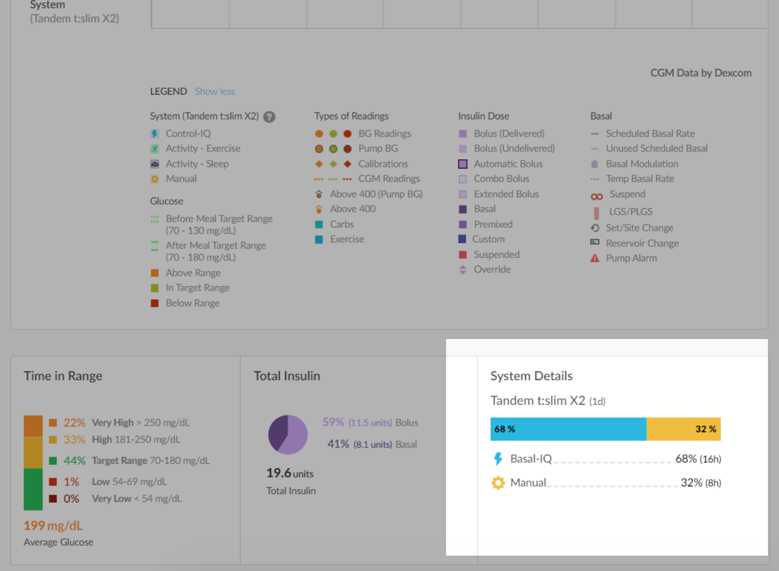Click the 22% Very High orange swatch
The width and height of the screenshot is (779, 571).
pyautogui.click(x=53, y=423)
